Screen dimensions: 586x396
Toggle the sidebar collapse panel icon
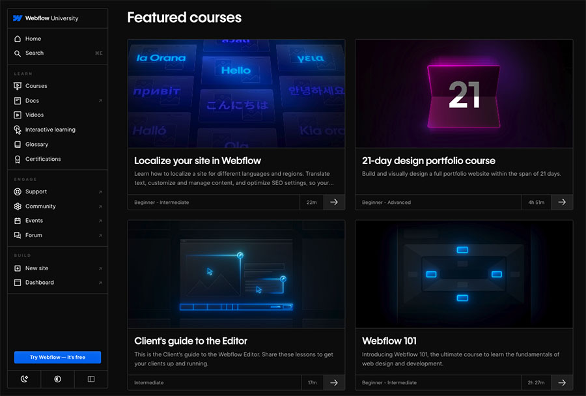click(x=91, y=379)
